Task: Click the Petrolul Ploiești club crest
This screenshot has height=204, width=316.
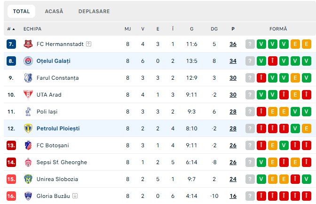Action: click(28, 128)
